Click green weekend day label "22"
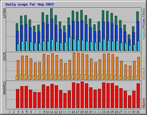147x115 pixels. [99, 112]
